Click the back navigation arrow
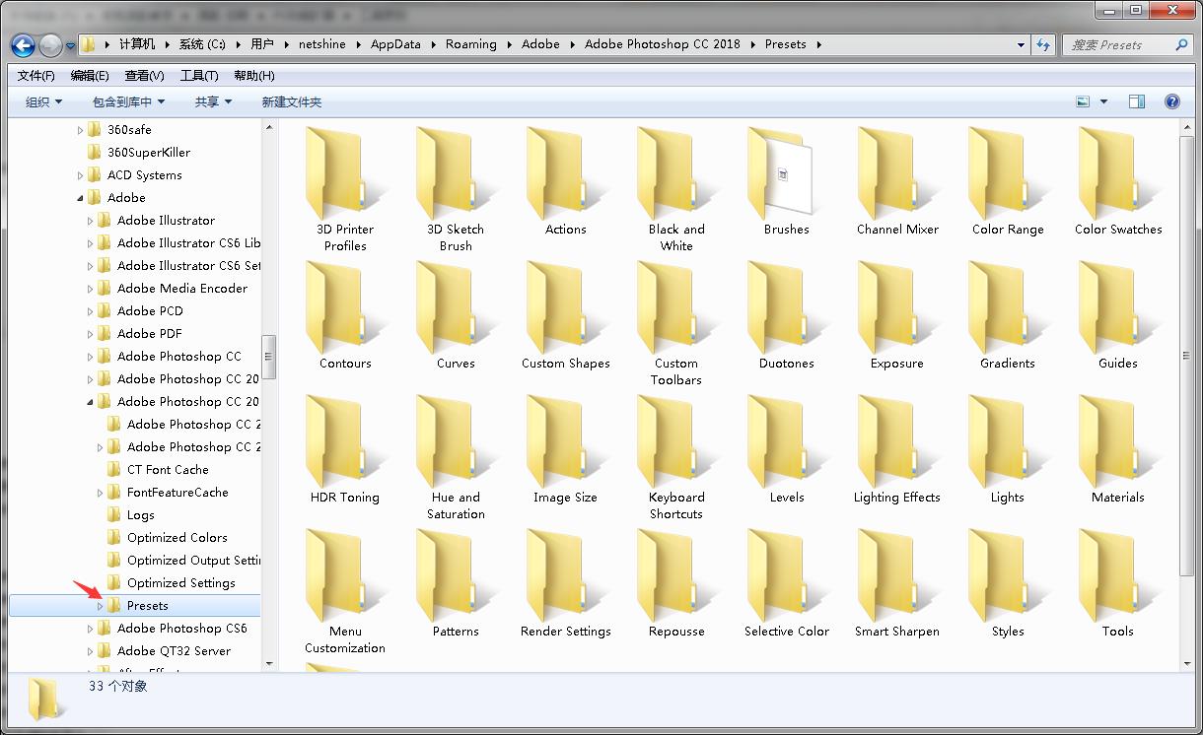Image resolution: width=1203 pixels, height=735 pixels. pyautogui.click(x=24, y=44)
